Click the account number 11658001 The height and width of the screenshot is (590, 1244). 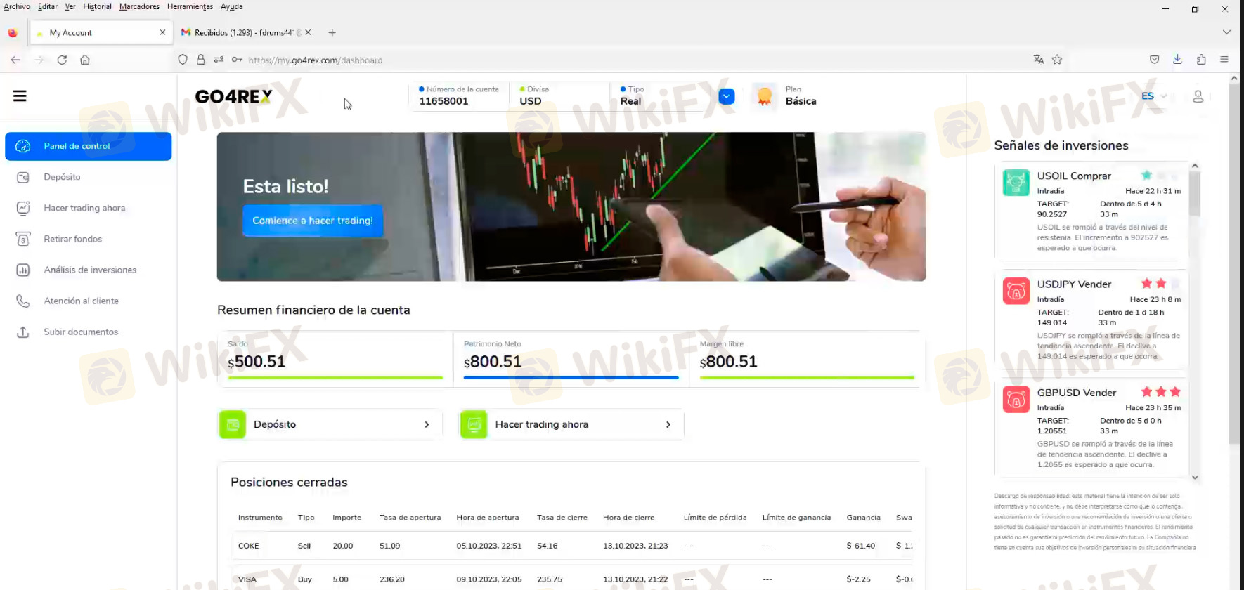443,101
